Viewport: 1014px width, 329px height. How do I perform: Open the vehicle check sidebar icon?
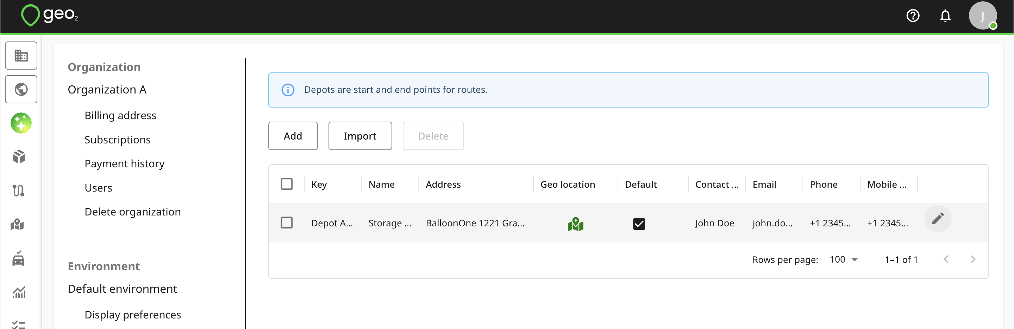19,258
